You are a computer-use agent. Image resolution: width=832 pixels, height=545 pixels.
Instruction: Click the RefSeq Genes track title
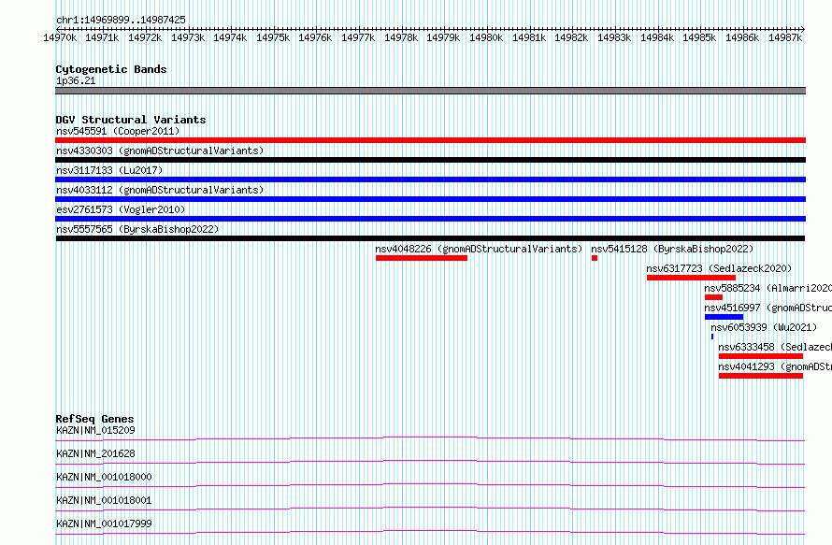(x=94, y=419)
